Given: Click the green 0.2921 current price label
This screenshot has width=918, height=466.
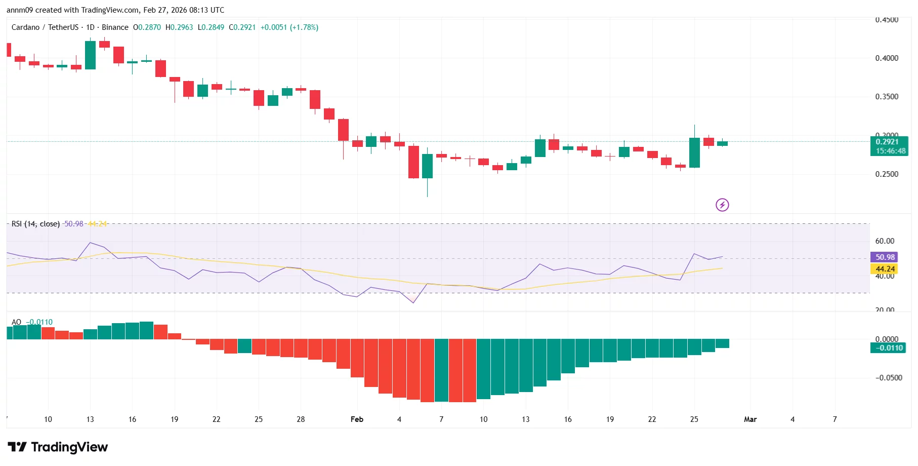Looking at the screenshot, I should point(889,142).
